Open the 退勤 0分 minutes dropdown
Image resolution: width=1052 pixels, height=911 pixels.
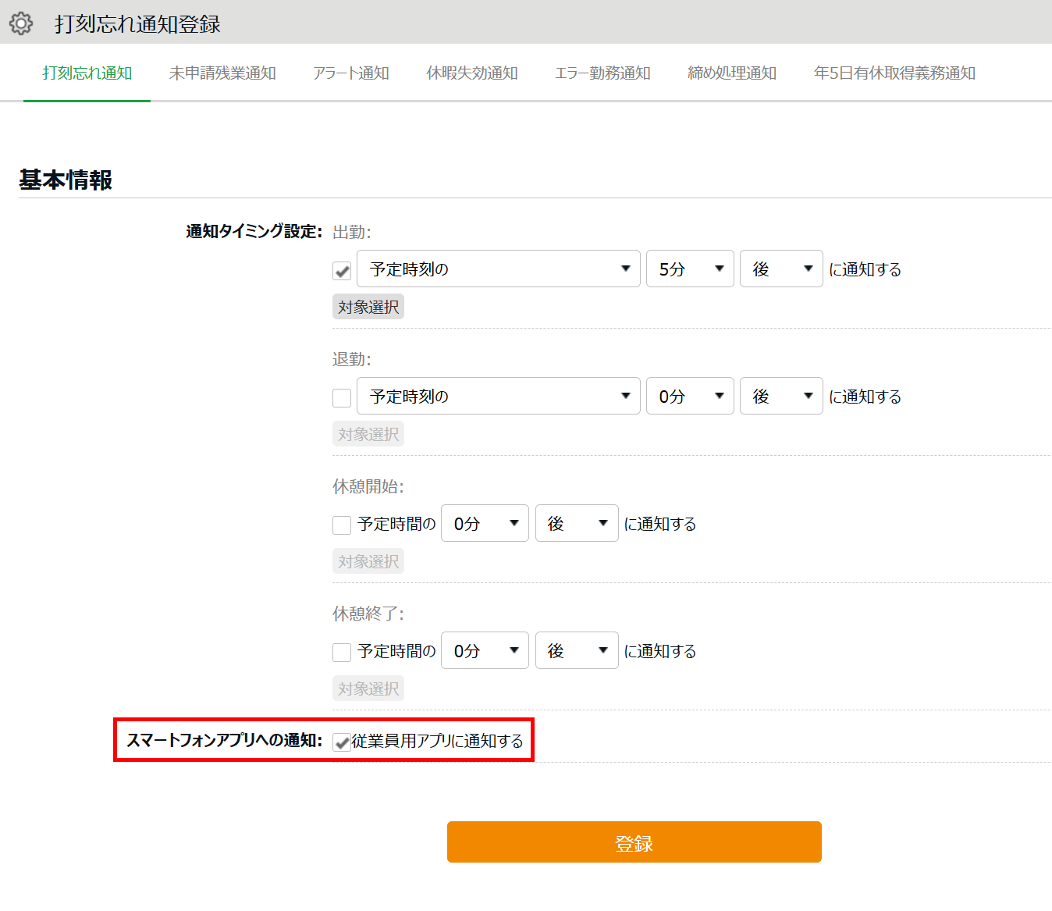690,396
